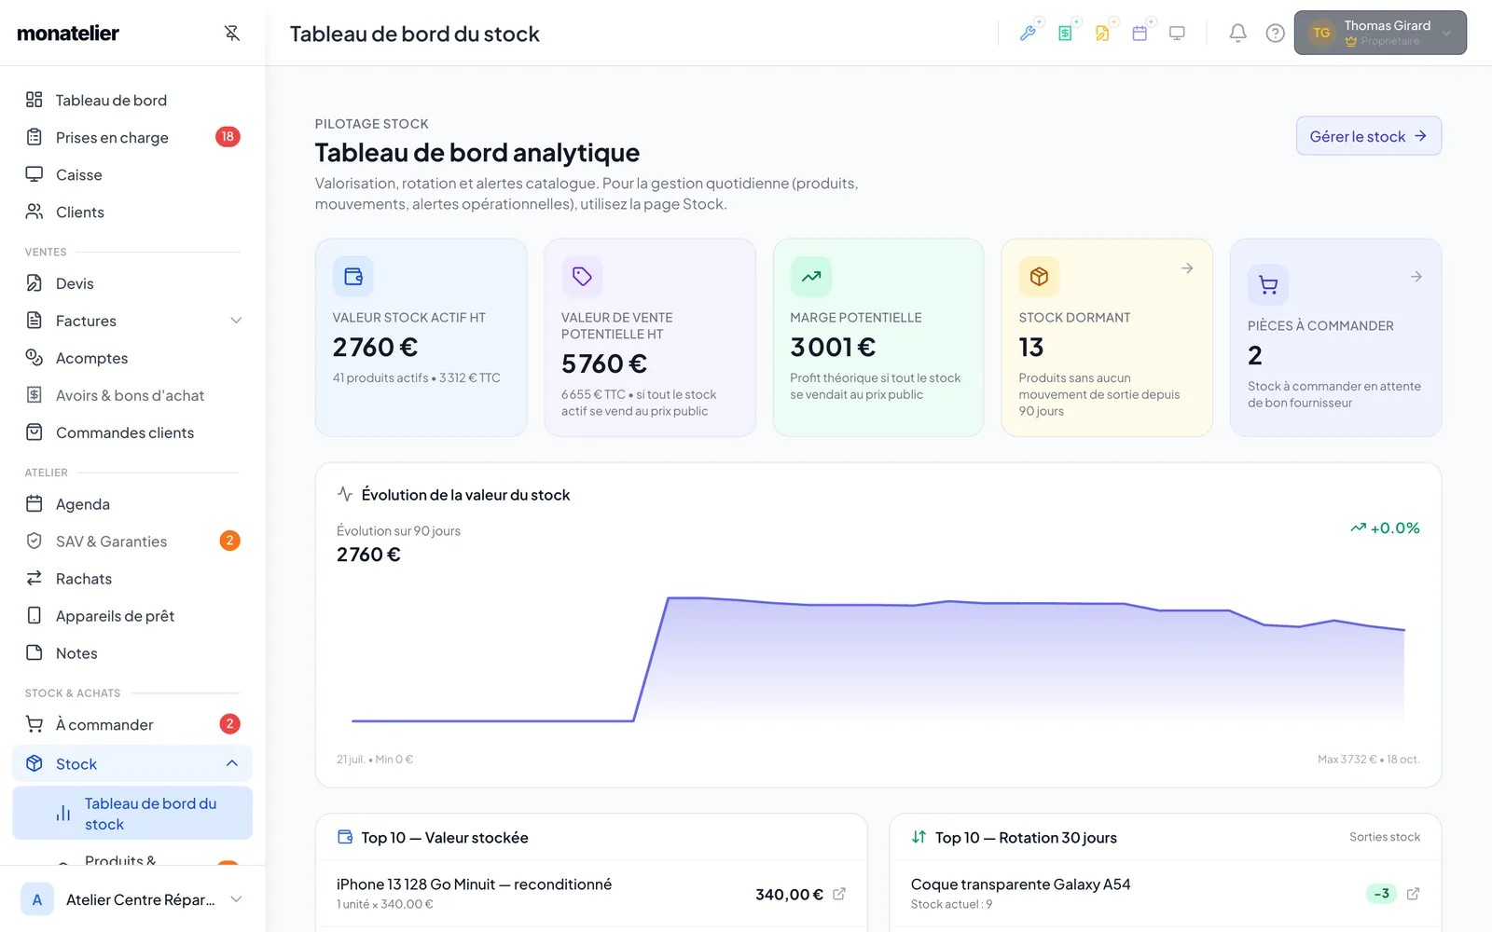The height and width of the screenshot is (932, 1492).
Task: Click the Commandes clients bag icon
Action: pyautogui.click(x=35, y=432)
